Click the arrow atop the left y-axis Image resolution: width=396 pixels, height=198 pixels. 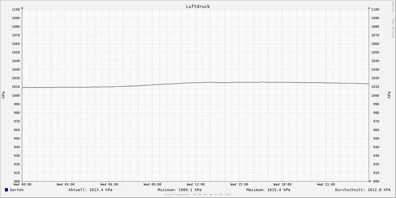(x=22, y=8)
